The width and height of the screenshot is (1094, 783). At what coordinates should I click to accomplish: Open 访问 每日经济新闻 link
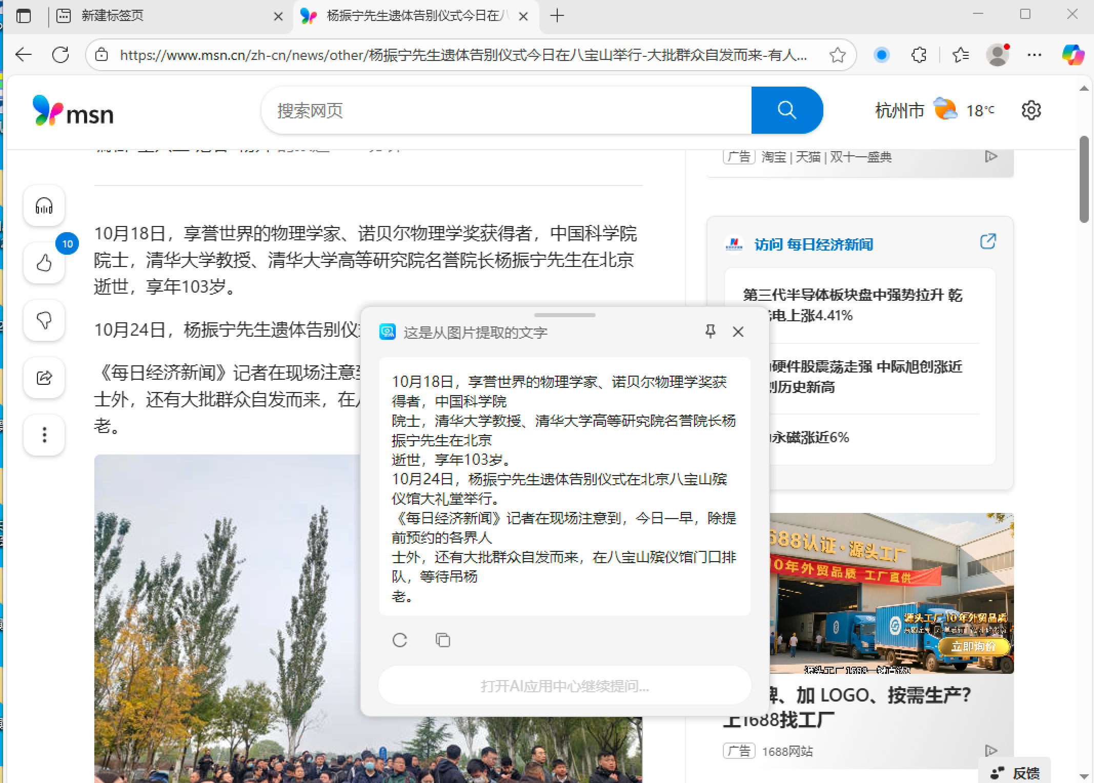click(814, 244)
